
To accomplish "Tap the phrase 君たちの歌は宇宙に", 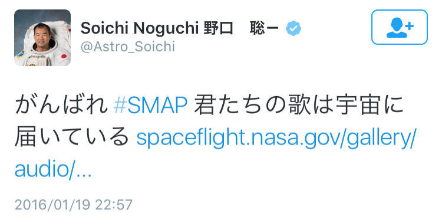I will pyautogui.click(x=299, y=105).
